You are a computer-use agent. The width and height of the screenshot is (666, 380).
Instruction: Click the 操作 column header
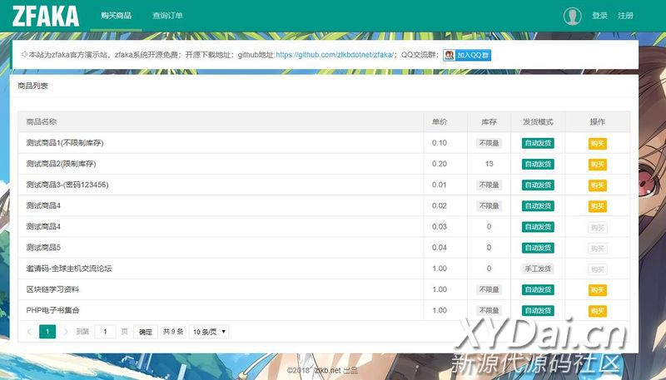[597, 121]
